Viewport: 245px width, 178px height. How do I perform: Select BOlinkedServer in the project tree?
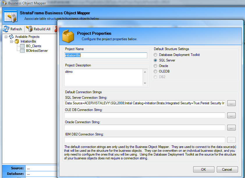[37, 51]
